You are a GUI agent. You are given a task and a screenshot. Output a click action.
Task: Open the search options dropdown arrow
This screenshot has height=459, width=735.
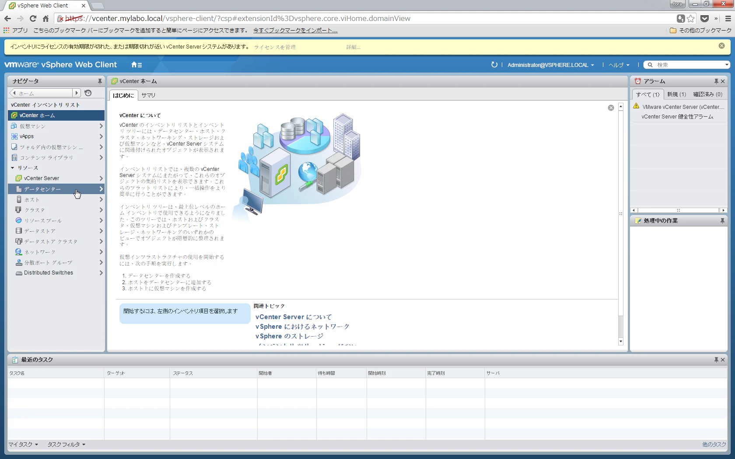[x=727, y=65]
